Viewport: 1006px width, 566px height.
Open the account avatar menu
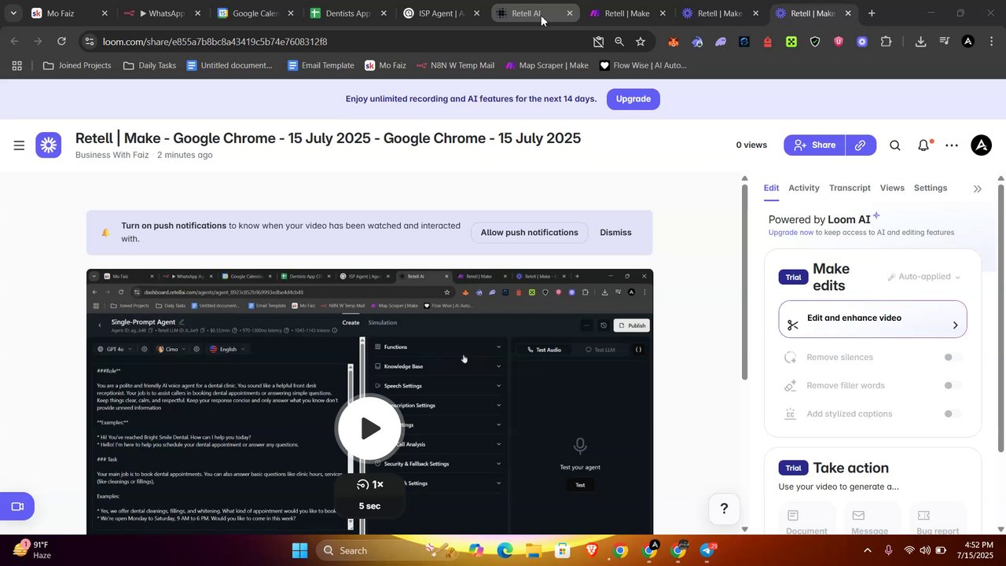click(981, 145)
